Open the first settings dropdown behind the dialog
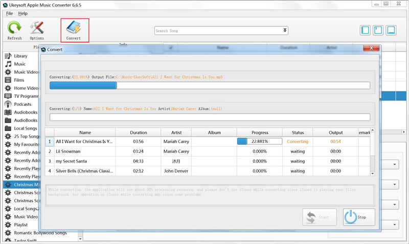This screenshot has width=409, height=244. 395,164
